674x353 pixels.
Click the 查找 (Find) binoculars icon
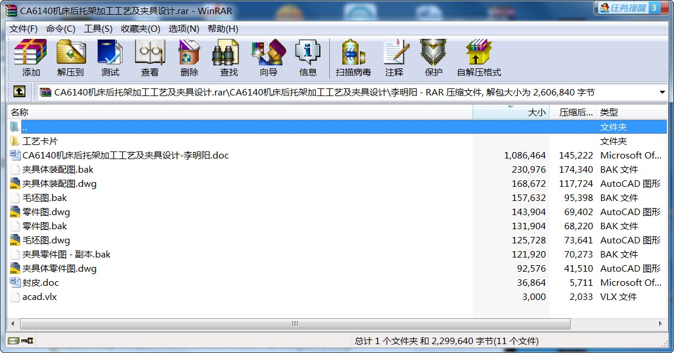pos(226,52)
